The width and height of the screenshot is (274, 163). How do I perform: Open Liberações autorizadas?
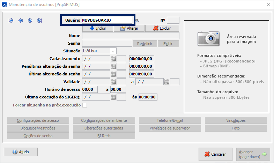(104, 128)
